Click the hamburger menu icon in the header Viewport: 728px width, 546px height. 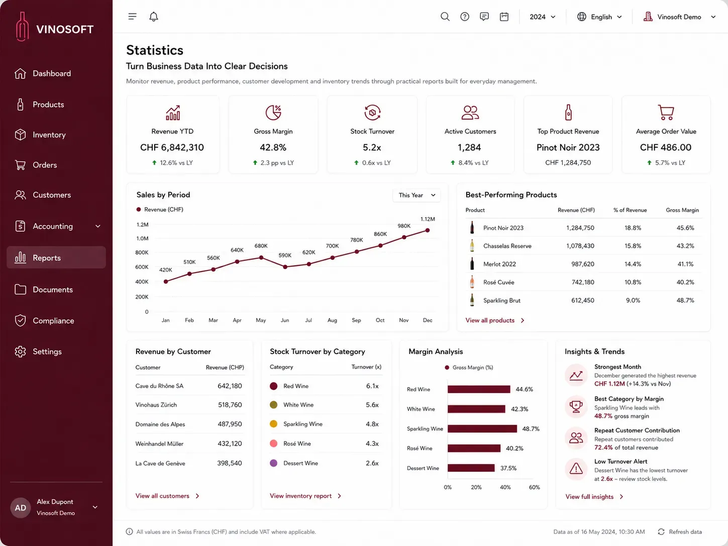coord(132,17)
